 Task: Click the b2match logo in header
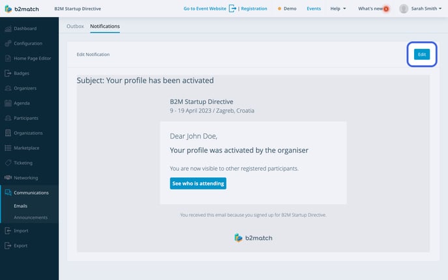pos(21,9)
